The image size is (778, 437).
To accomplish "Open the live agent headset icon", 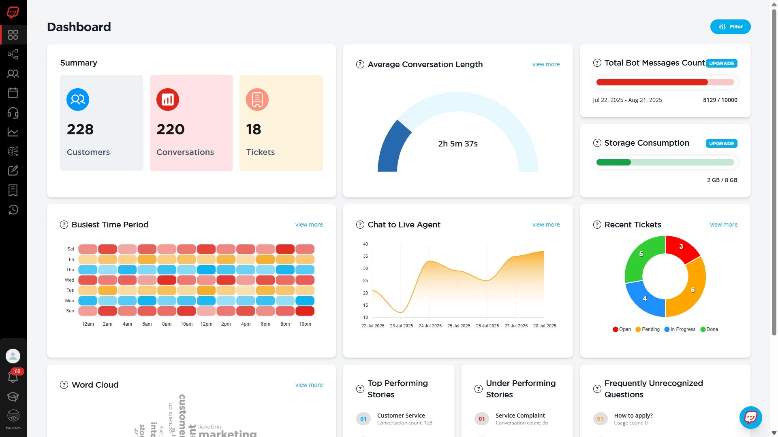I will click(13, 112).
